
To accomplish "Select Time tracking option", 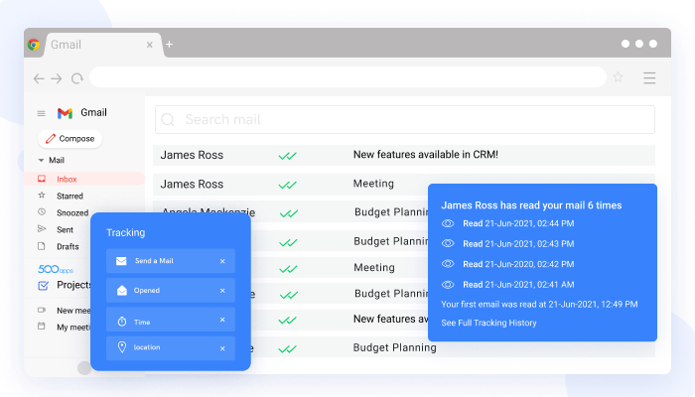I will click(x=171, y=320).
